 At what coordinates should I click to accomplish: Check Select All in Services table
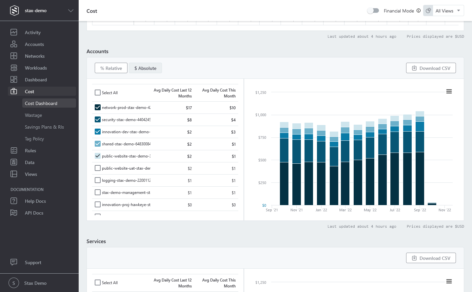tap(98, 282)
